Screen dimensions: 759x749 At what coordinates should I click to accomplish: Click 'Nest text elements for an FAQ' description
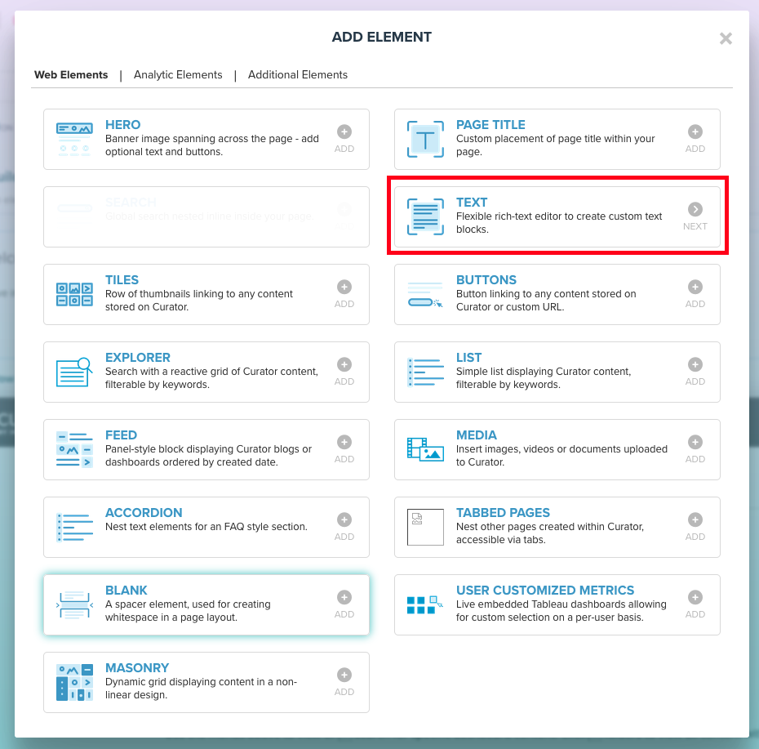click(x=206, y=526)
